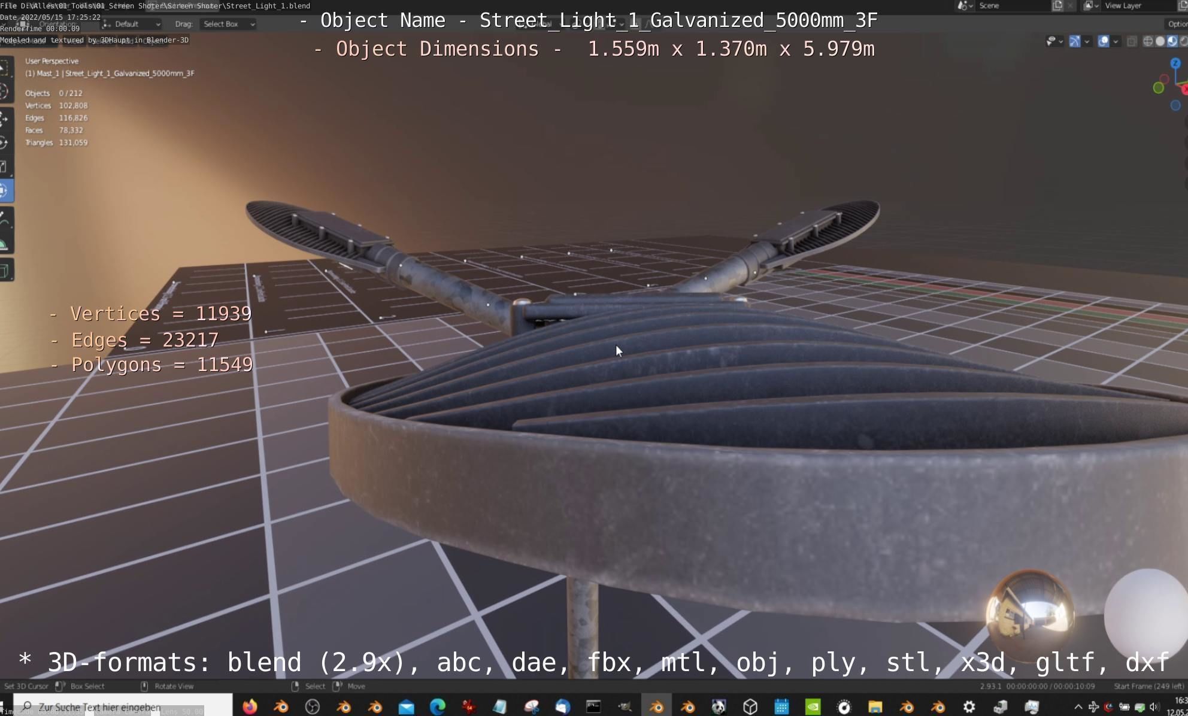Switch to solid viewport shading
This screenshot has height=716, width=1188.
point(1160,41)
